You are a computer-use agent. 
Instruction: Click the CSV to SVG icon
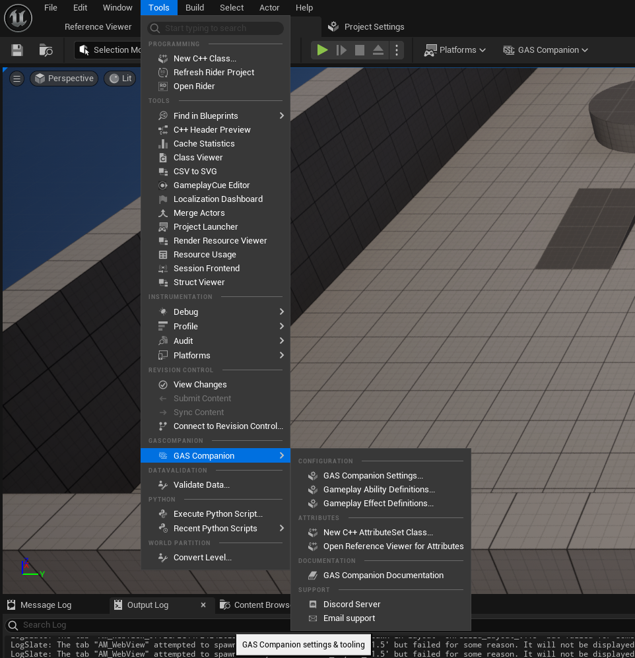point(163,171)
